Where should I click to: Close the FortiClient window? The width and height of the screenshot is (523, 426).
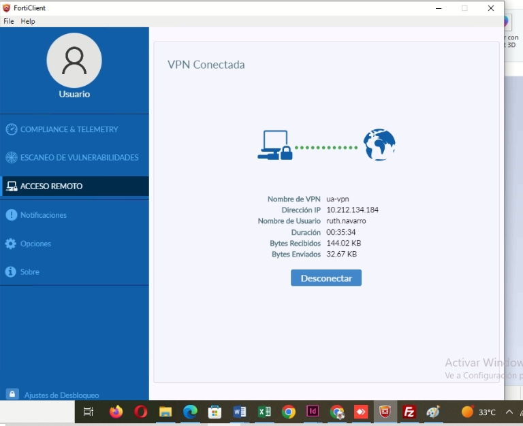tap(491, 8)
